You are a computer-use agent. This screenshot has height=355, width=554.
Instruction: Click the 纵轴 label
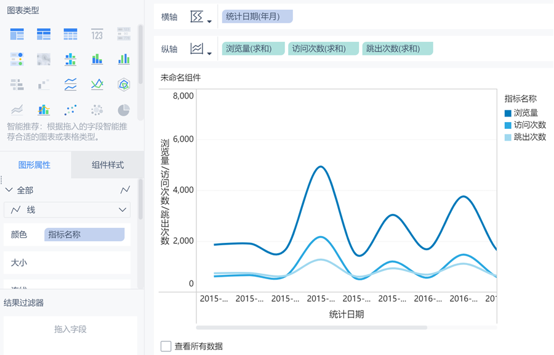(x=169, y=49)
